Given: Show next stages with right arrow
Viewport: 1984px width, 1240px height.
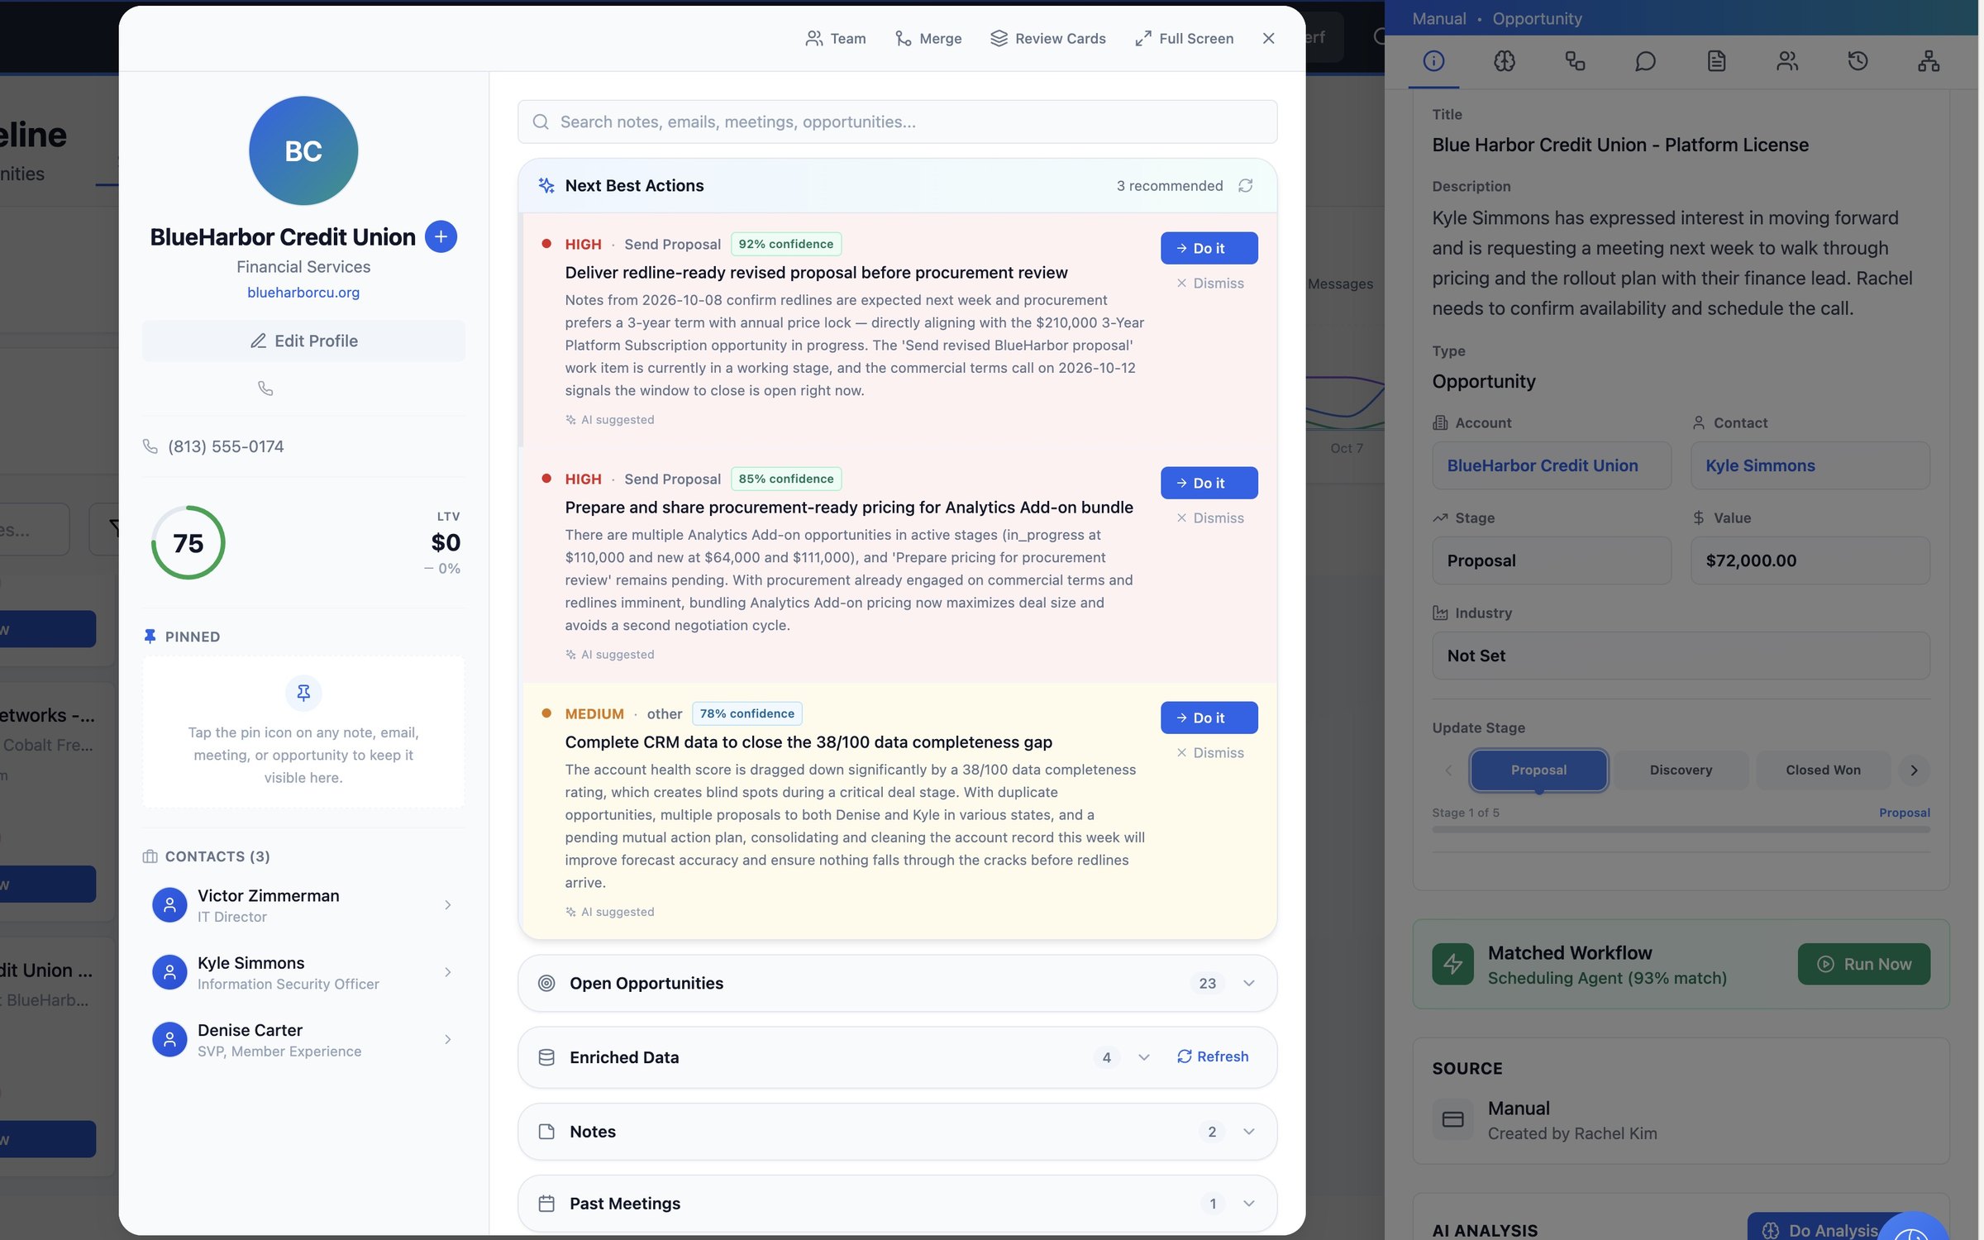Looking at the screenshot, I should tap(1914, 770).
